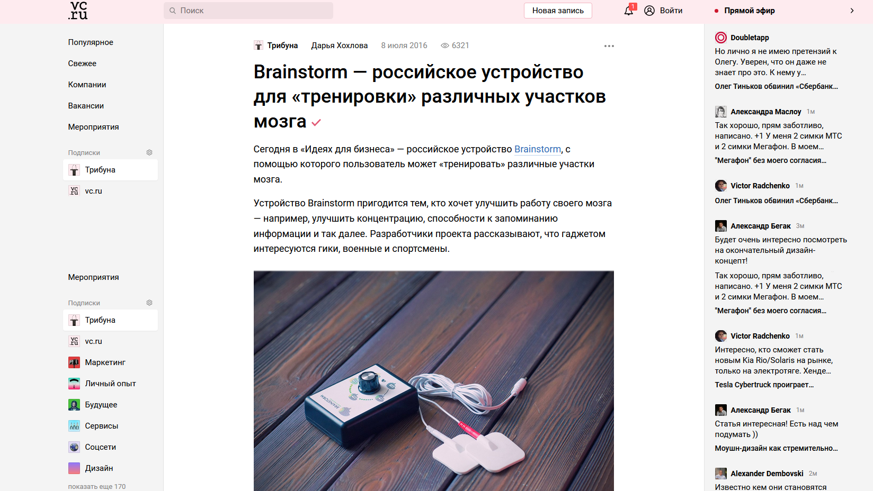Screen dimensions: 873x491
Task: Open the vc.ru logo home link
Action: [x=78, y=11]
